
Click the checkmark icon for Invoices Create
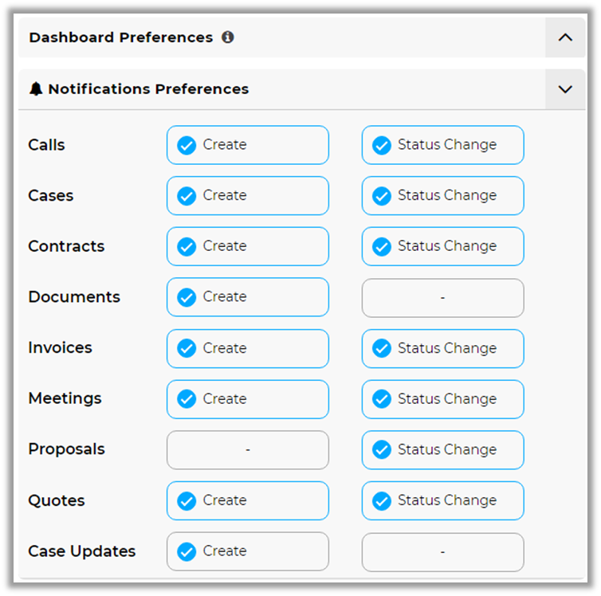tap(187, 348)
